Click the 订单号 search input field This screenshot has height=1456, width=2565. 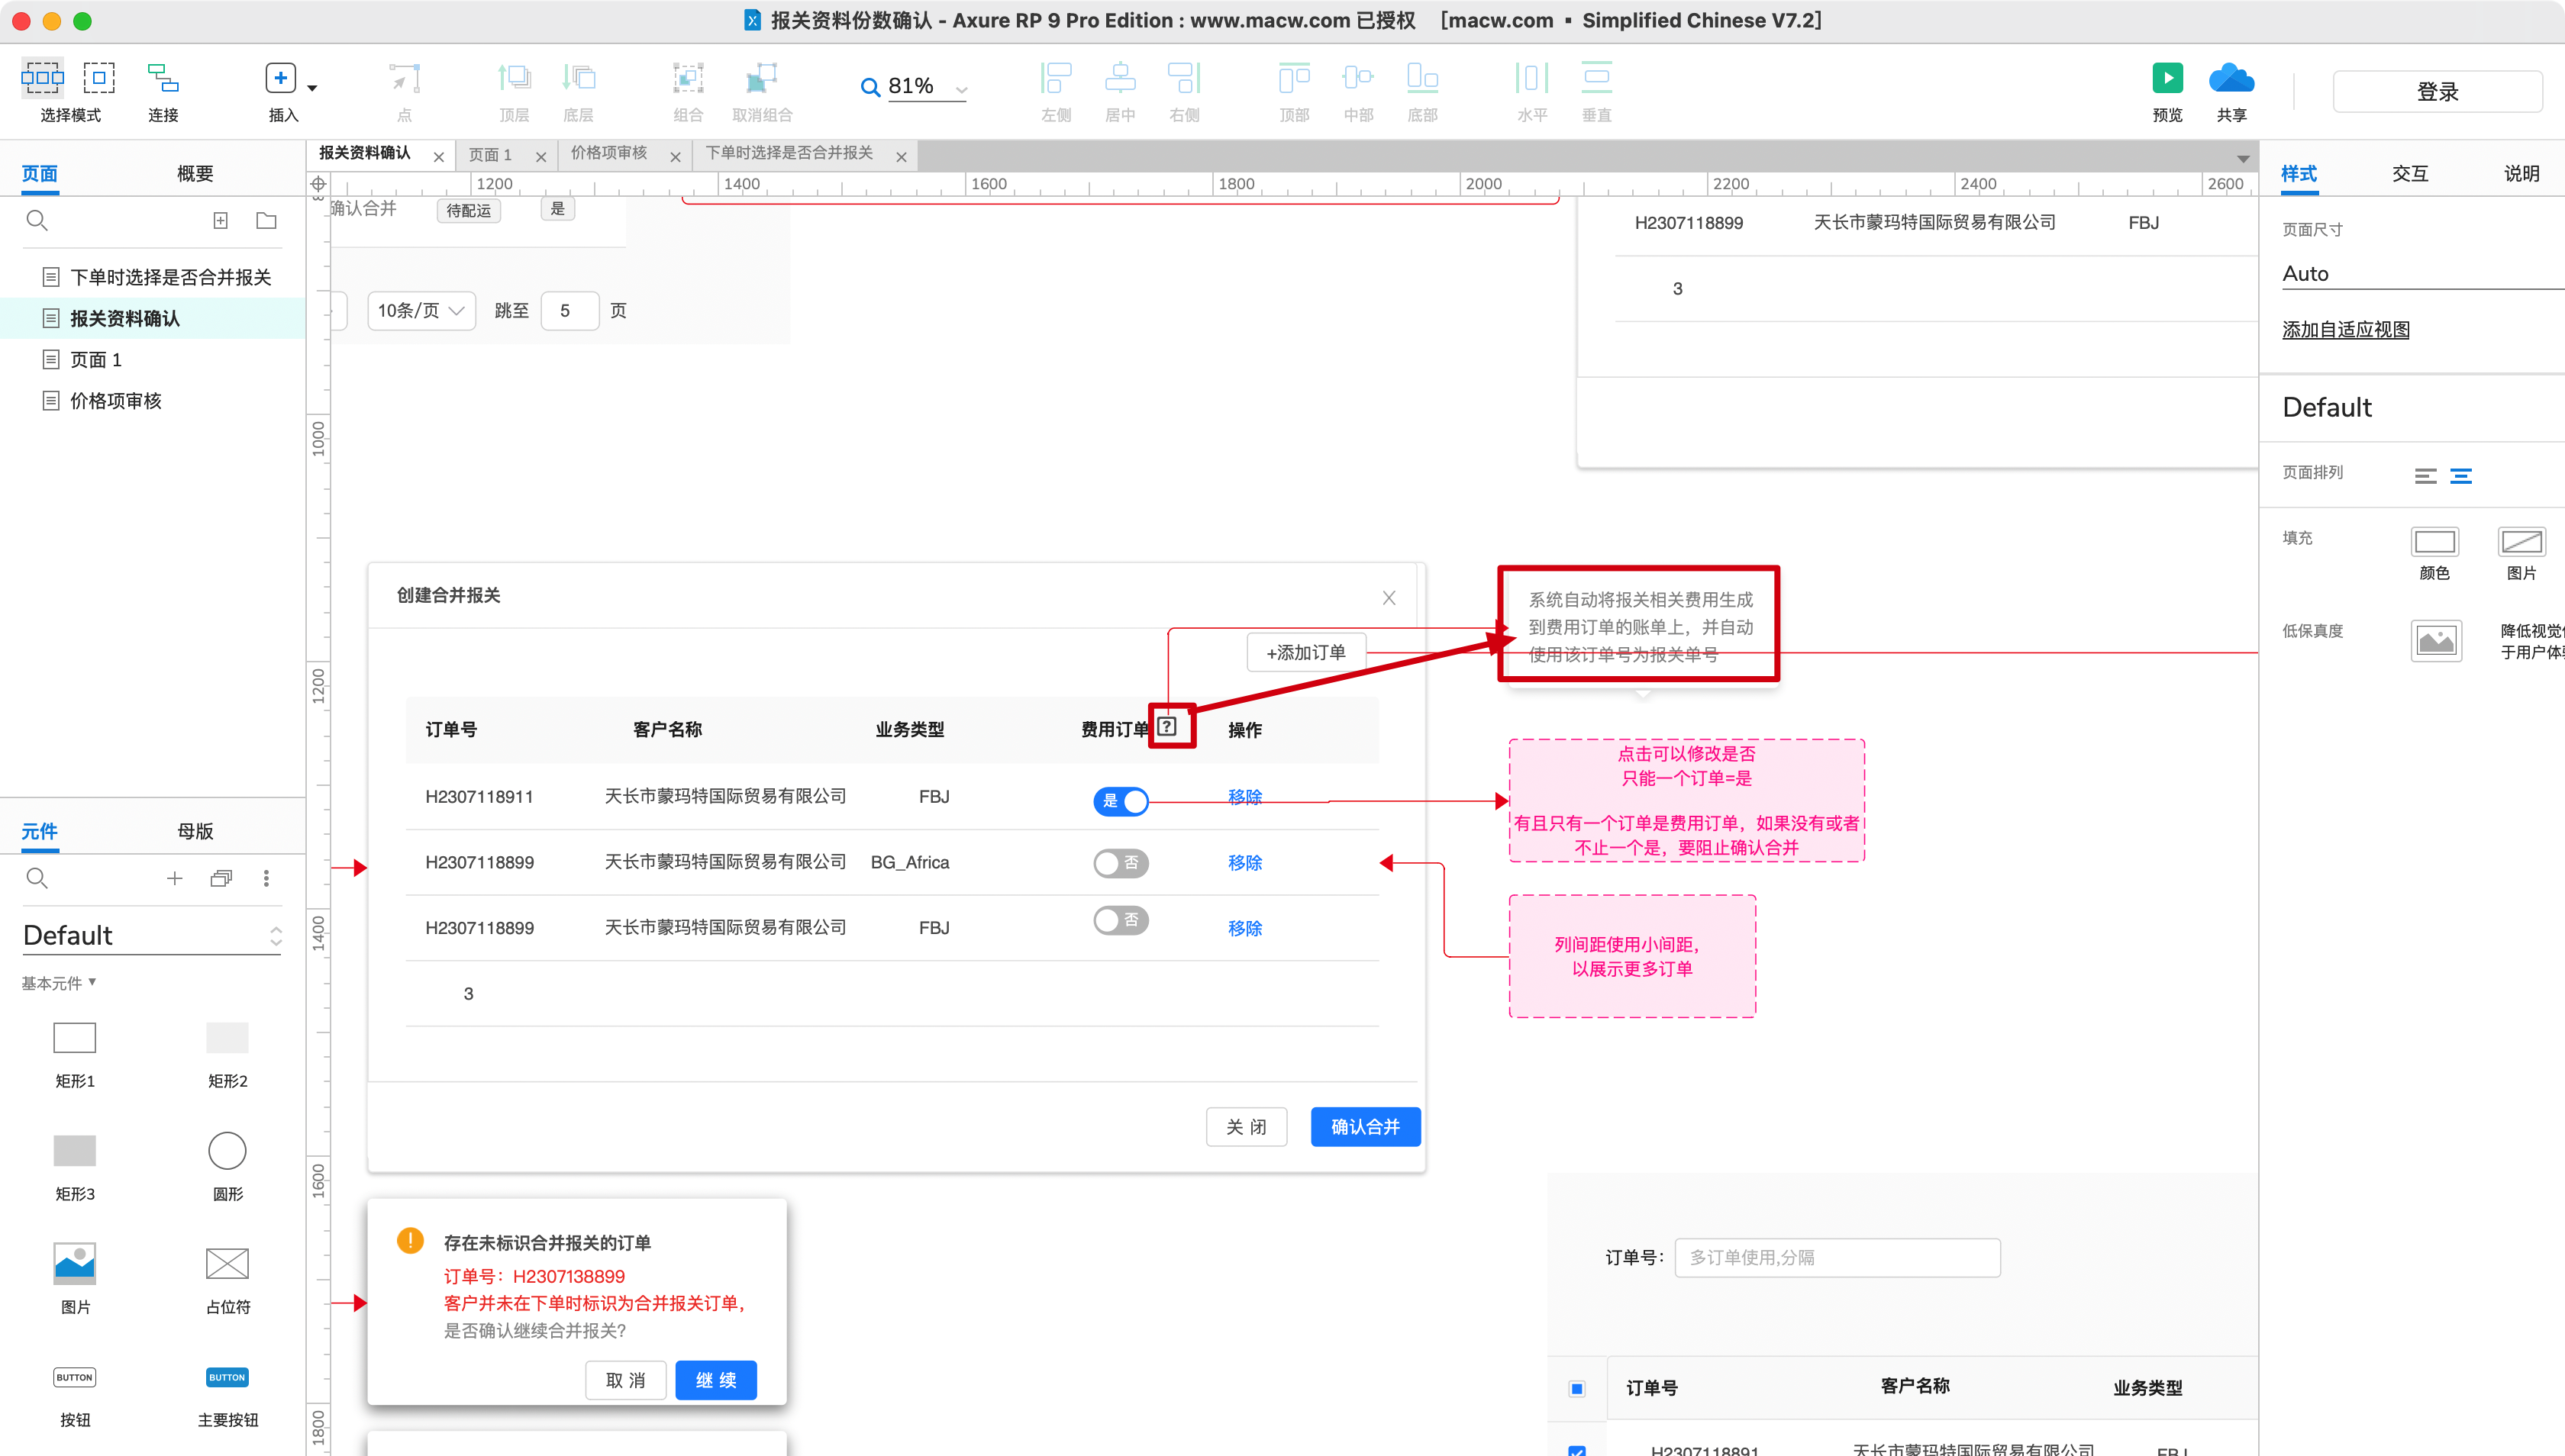click(x=1837, y=1257)
